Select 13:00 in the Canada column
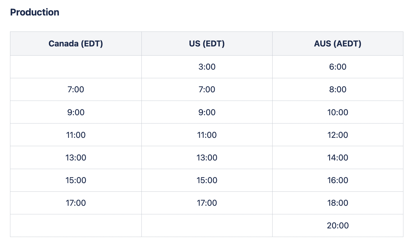This screenshot has width=410, height=243. (x=76, y=157)
